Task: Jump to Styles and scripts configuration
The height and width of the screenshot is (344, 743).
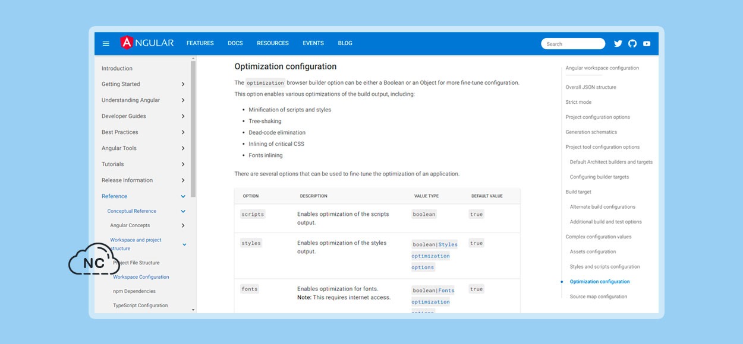Action: [605, 267]
